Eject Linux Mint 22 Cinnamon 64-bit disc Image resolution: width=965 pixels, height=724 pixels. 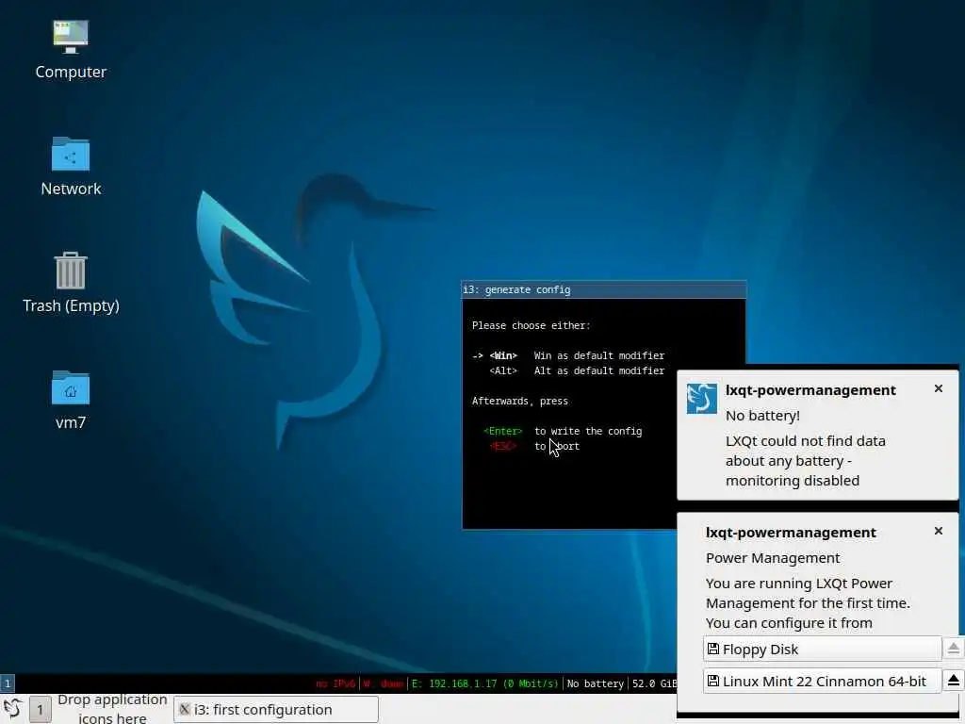[x=954, y=681]
